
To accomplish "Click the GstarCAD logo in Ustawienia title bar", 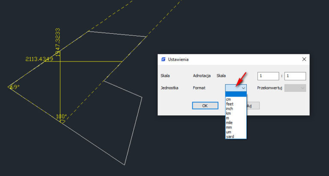I will pos(163,59).
